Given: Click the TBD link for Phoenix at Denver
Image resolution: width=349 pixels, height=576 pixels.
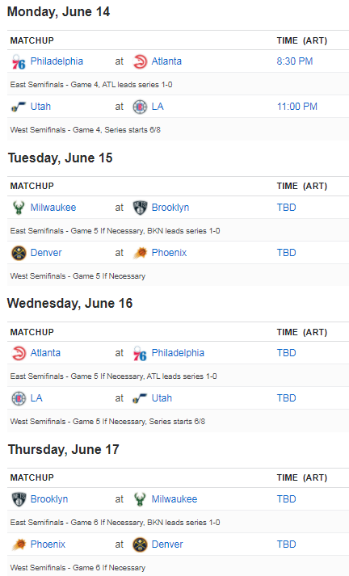Looking at the screenshot, I should tap(286, 544).
